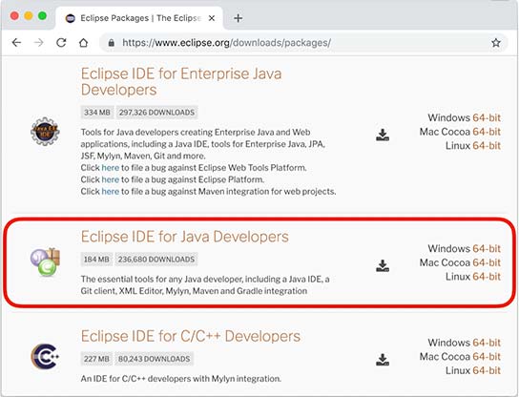519x397 pixels.
Task: Click the download icon for Java Developers package
Action: tap(383, 265)
